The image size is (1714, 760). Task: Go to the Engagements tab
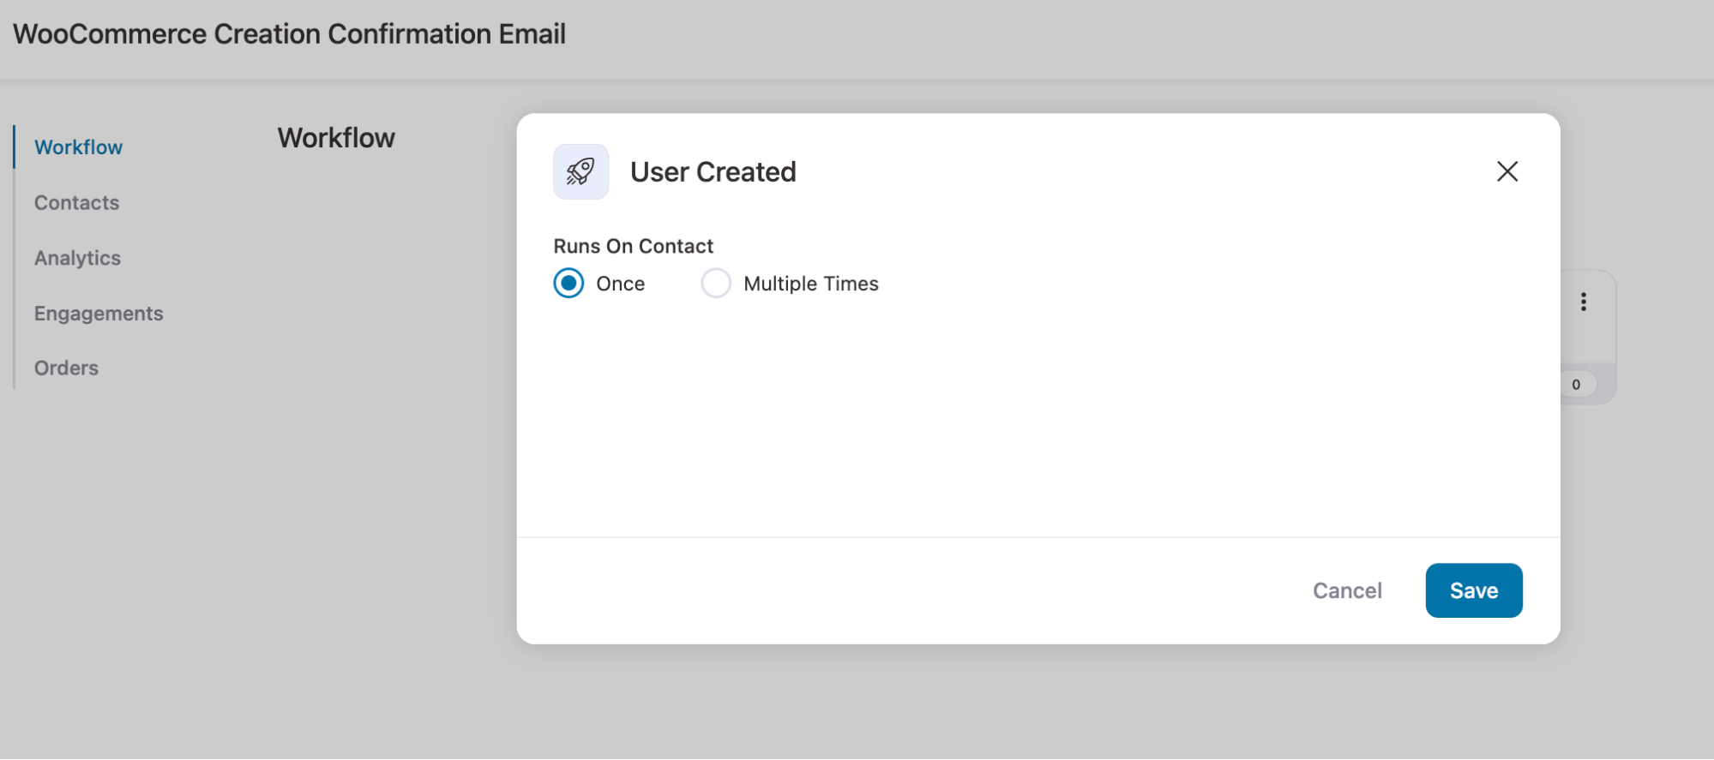coord(99,314)
